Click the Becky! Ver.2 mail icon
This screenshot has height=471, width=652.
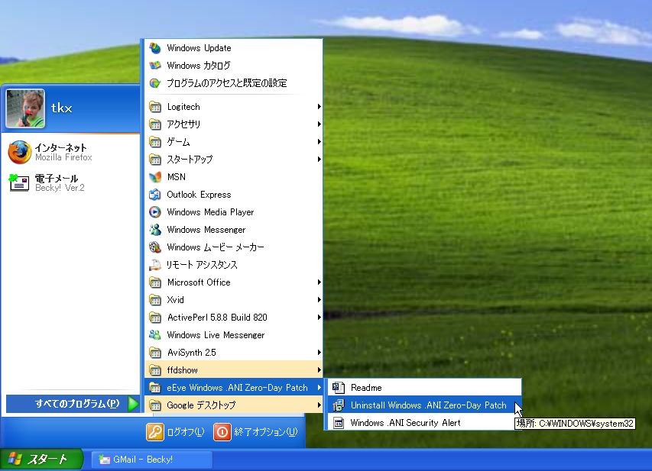tap(19, 182)
